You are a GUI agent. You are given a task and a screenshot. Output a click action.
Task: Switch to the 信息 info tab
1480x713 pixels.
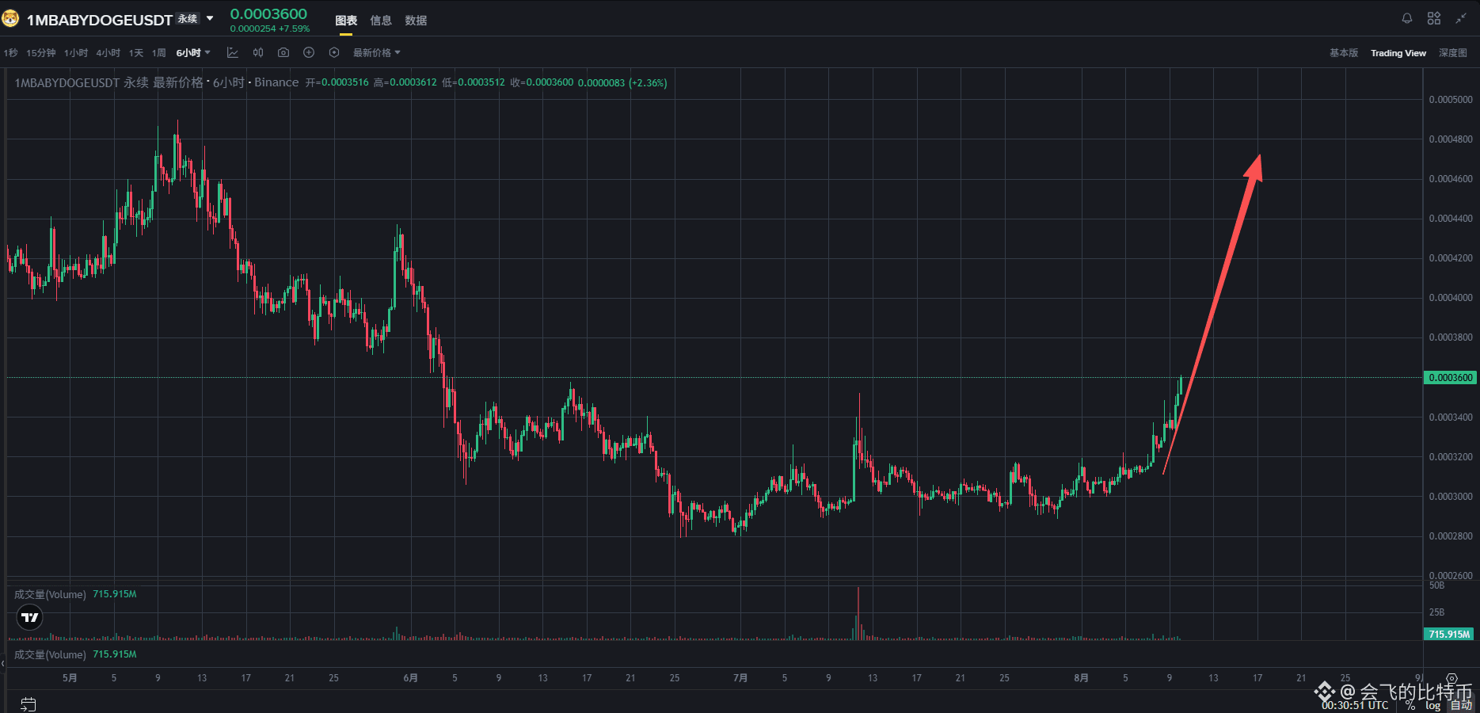point(381,21)
